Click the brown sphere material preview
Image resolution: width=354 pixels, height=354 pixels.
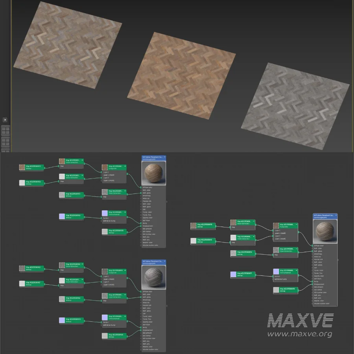(153, 173)
